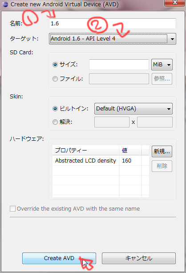Viewport: 186px width, 273px height.
Task: Click the キャンセル cancel button
Action: click(139, 258)
